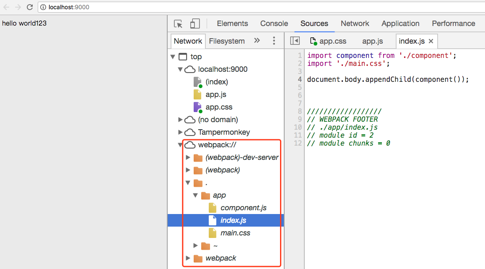Viewport: 485px width, 269px height.
Task: Reload the page using the browser refresh icon
Action: (x=29, y=7)
